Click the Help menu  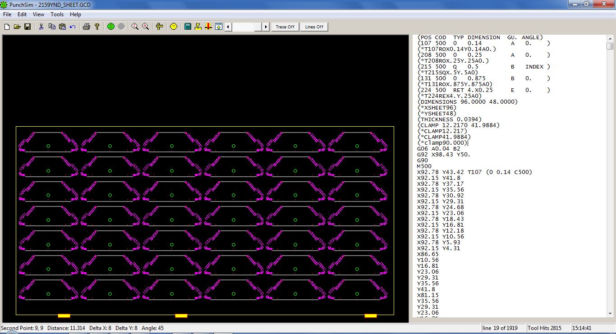[75, 14]
